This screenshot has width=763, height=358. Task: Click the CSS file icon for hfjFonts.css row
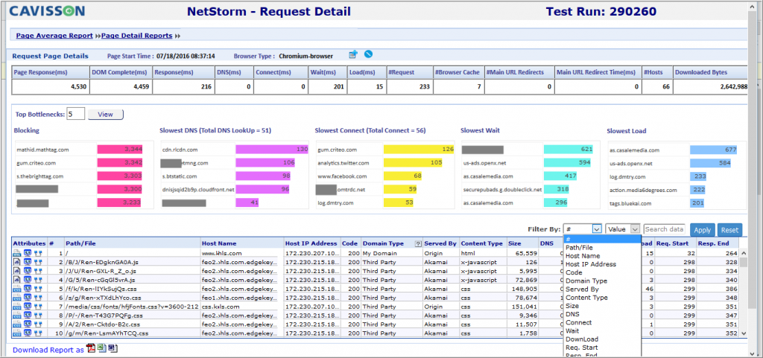pos(18,307)
